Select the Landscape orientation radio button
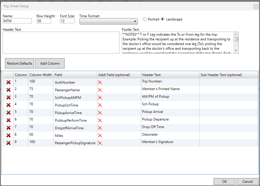Viewport: 260px width, 186px height. point(163,19)
